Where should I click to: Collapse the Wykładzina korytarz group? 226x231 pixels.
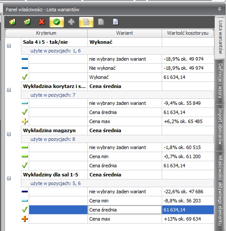(x=9, y=90)
